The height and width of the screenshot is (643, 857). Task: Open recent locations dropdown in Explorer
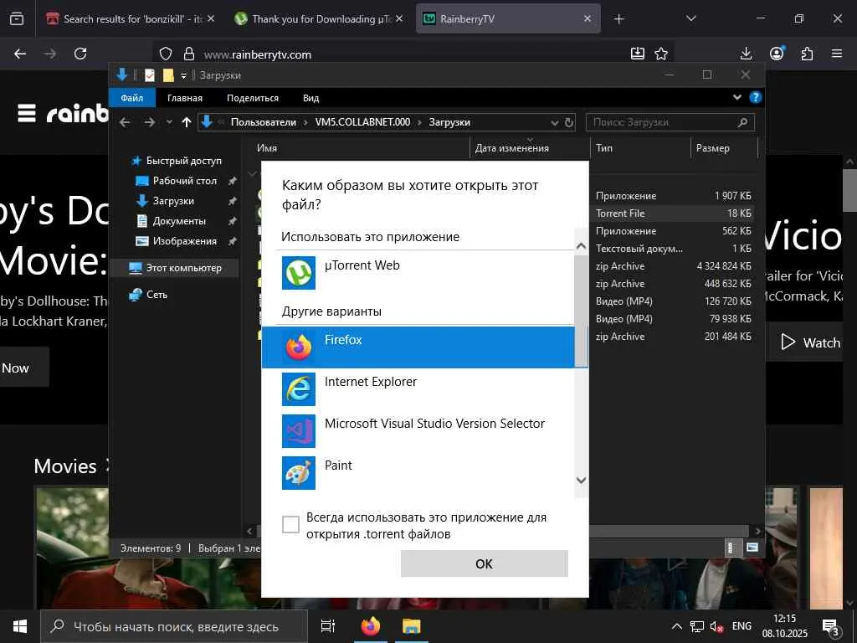pyautogui.click(x=169, y=122)
